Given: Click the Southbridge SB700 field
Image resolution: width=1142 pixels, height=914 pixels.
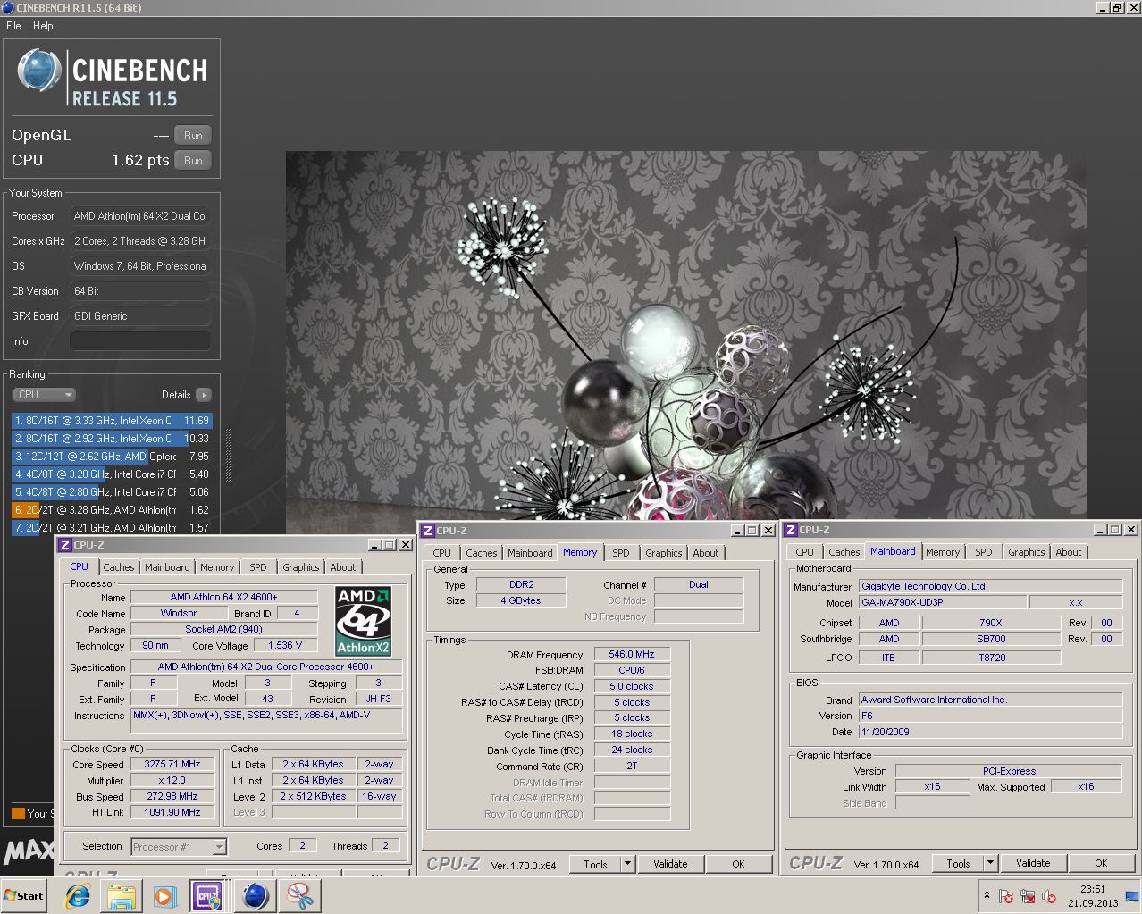Looking at the screenshot, I should (x=991, y=640).
